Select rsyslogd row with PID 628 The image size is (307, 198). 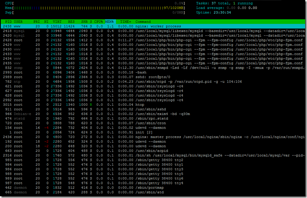coord(153,95)
